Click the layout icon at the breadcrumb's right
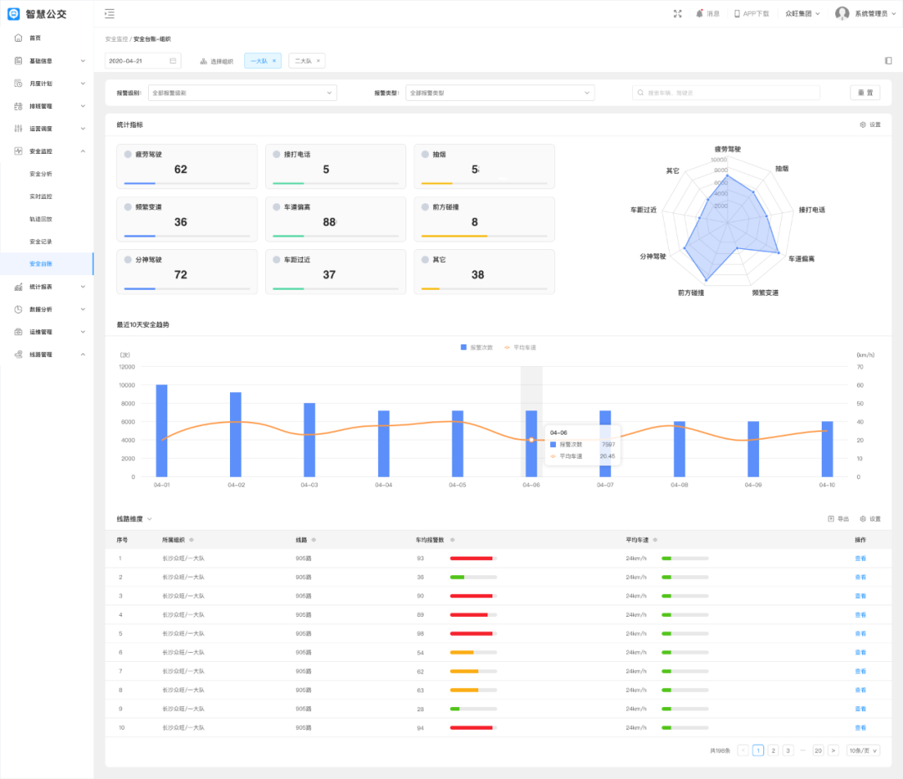The height and width of the screenshot is (779, 903). coord(887,61)
